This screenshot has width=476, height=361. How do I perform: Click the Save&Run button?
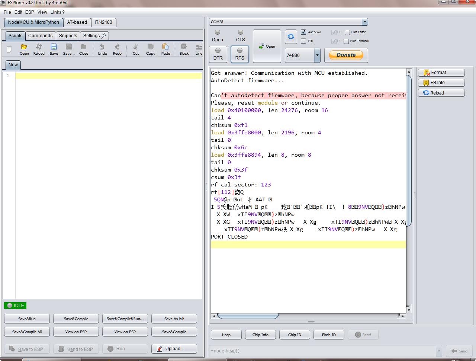click(27, 319)
